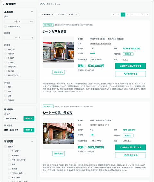Collapse the 基本条件 section
This screenshot has width=154, height=182.
[32, 12]
